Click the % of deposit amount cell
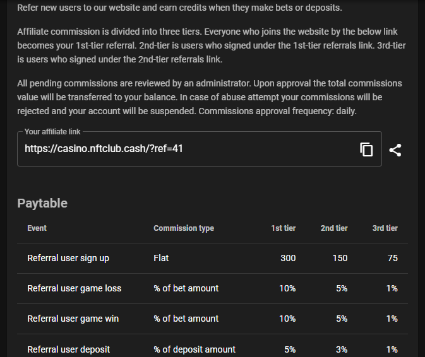Image resolution: width=425 pixels, height=357 pixels. (195, 349)
